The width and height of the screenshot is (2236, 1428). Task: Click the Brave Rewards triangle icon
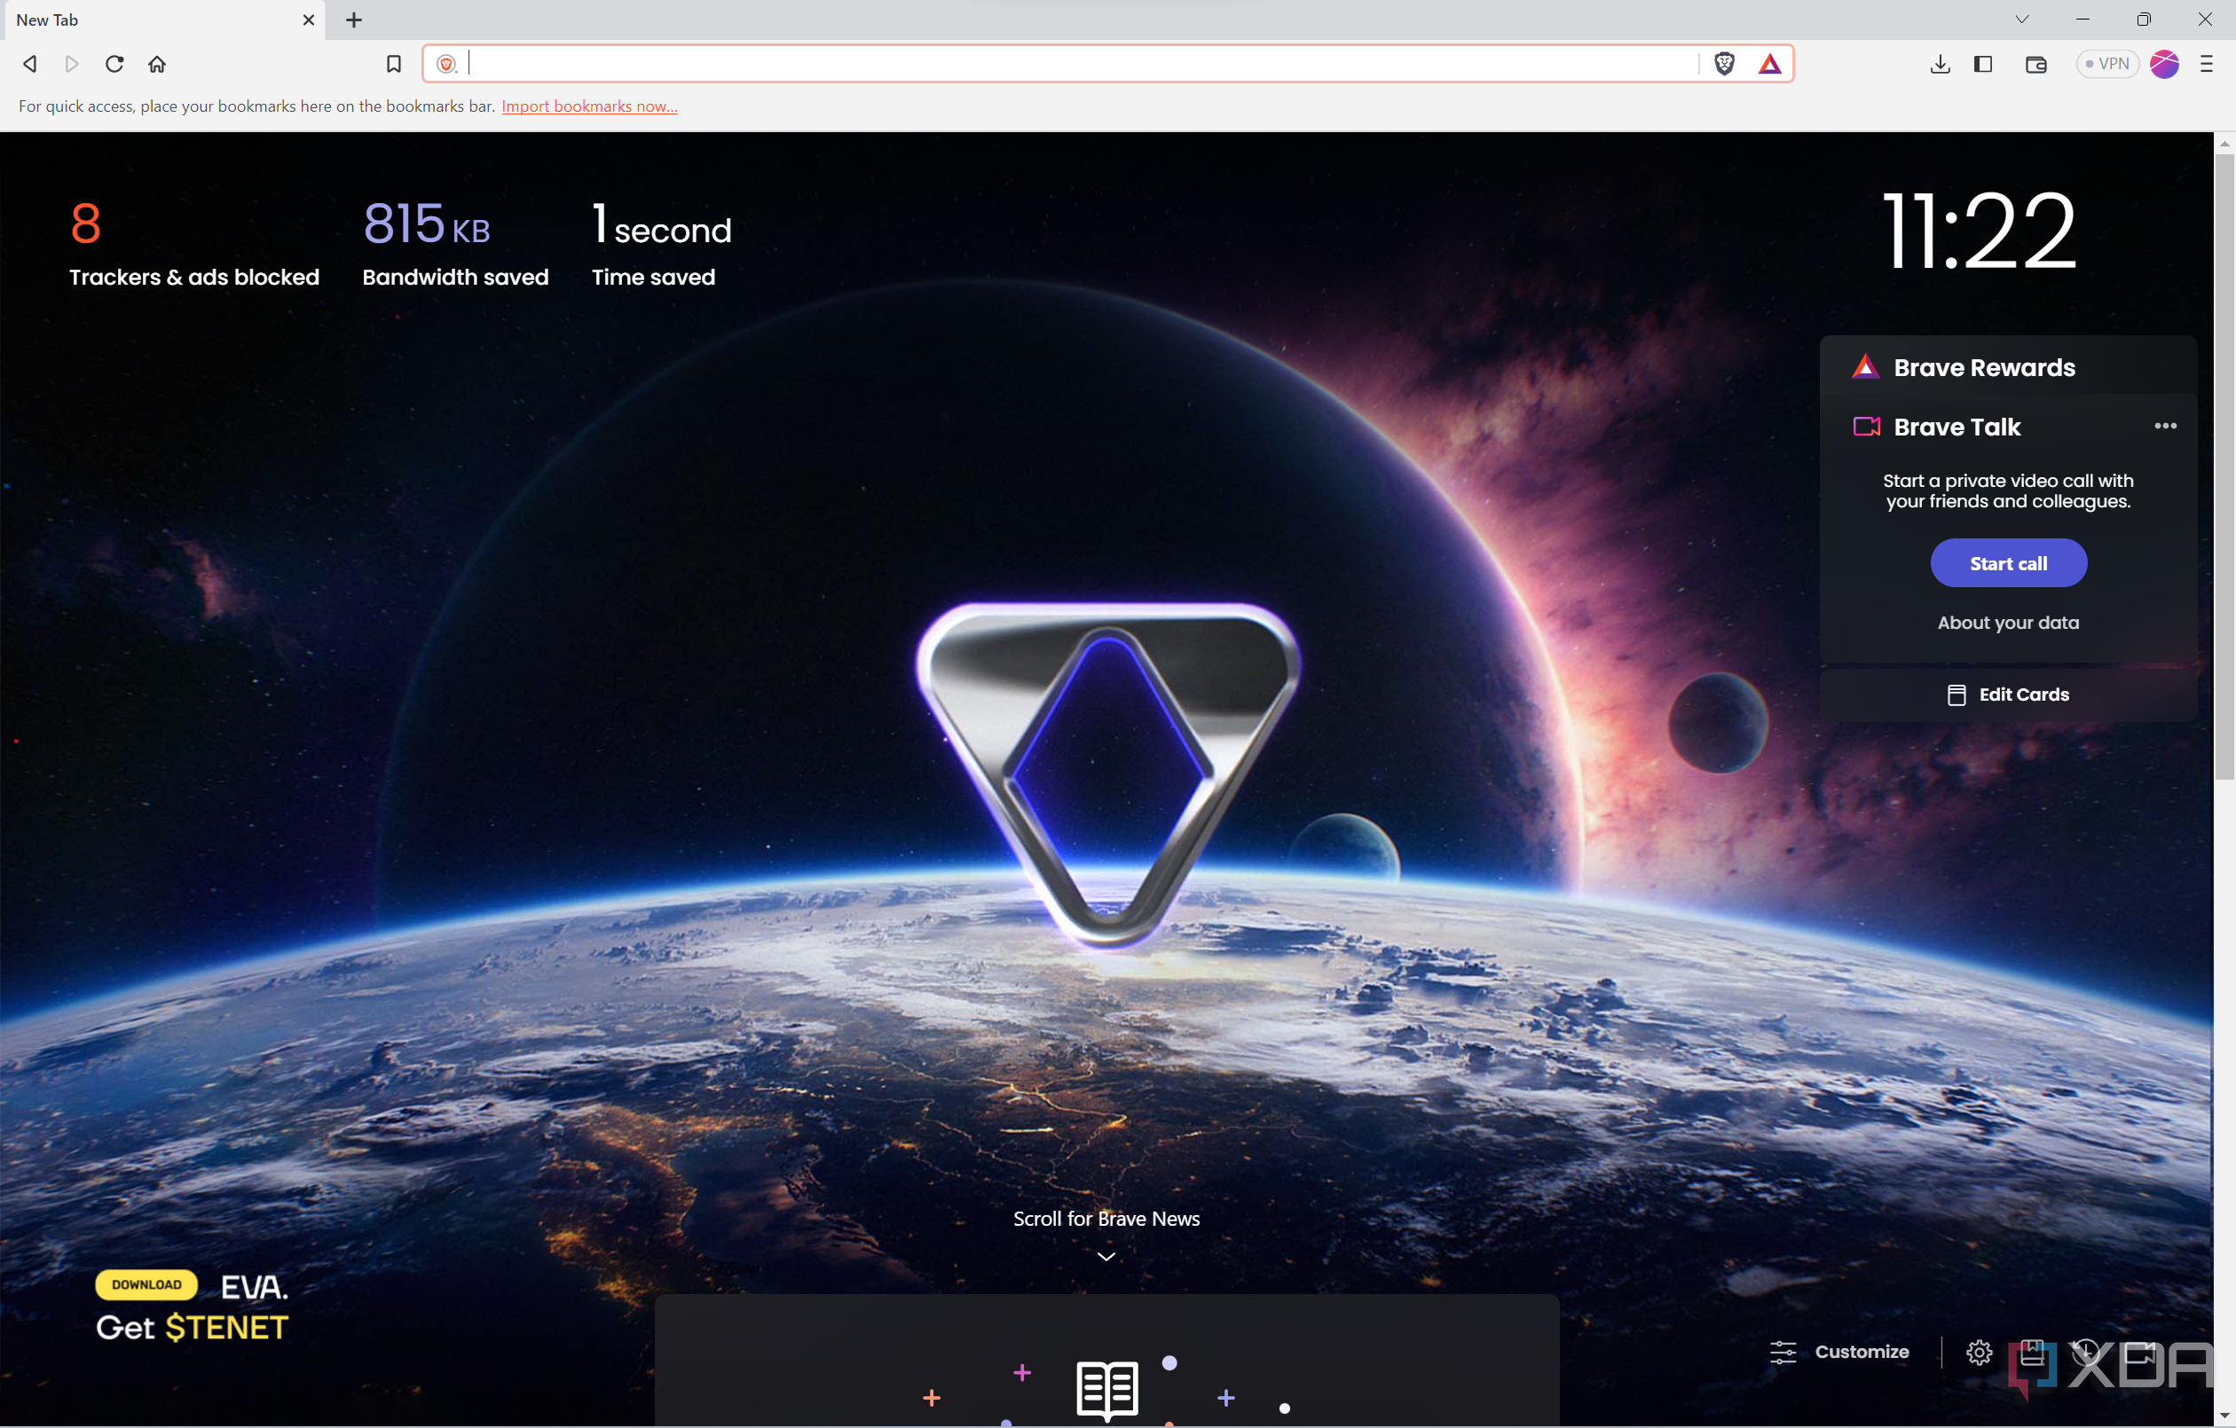pyautogui.click(x=1864, y=368)
